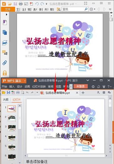This screenshot has height=164, width=114.
Task: Print preview icon in WPS quick toolbar
Action: click(23, 93)
